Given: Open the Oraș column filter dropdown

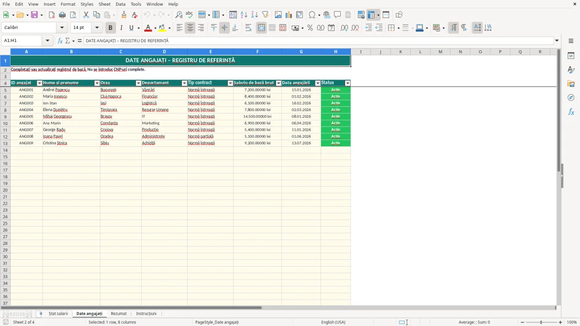Looking at the screenshot, I should coord(138,84).
